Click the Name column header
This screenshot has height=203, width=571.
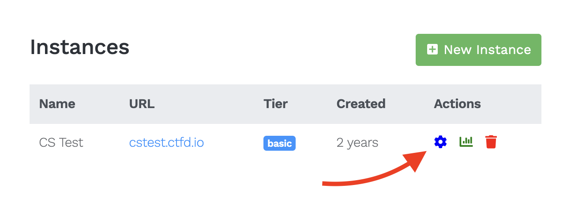pos(57,104)
